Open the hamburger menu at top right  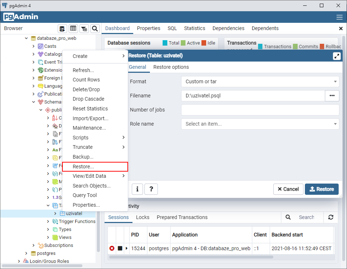(340, 17)
